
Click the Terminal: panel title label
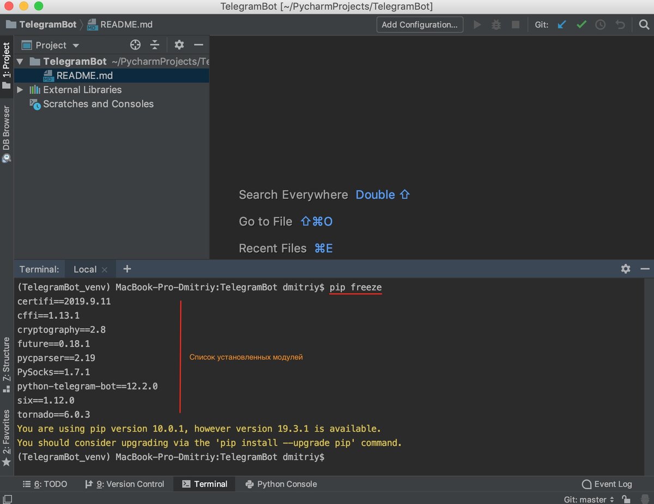(39, 269)
